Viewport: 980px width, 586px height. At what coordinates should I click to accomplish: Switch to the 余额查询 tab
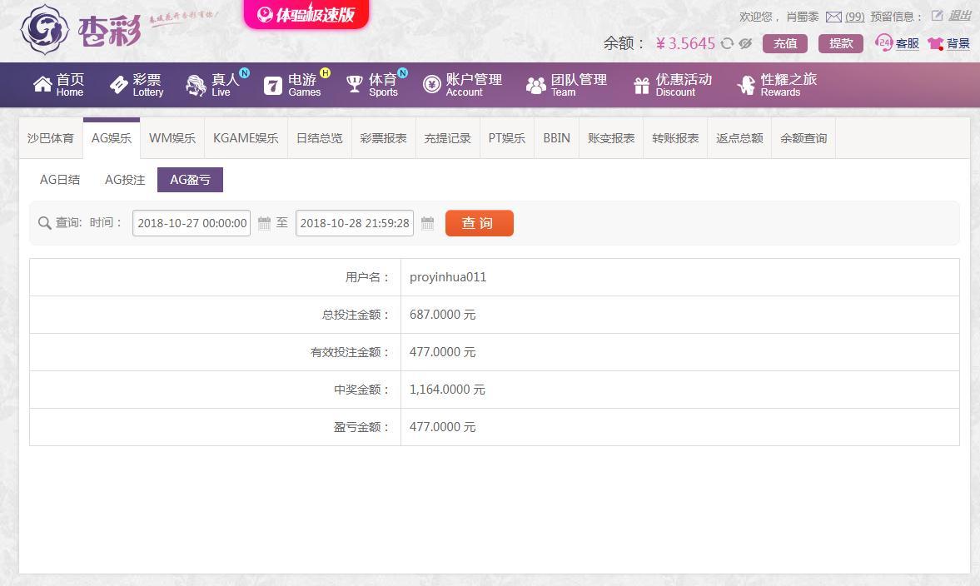click(x=803, y=138)
